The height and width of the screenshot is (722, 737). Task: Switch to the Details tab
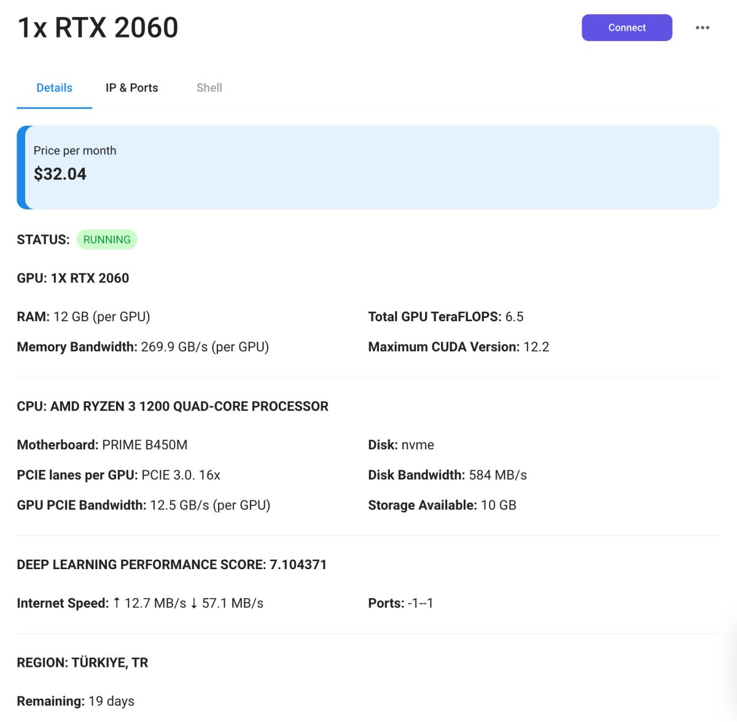(x=54, y=88)
